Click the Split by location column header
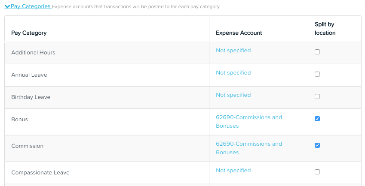Screen dimensions: 365x186 325,29
